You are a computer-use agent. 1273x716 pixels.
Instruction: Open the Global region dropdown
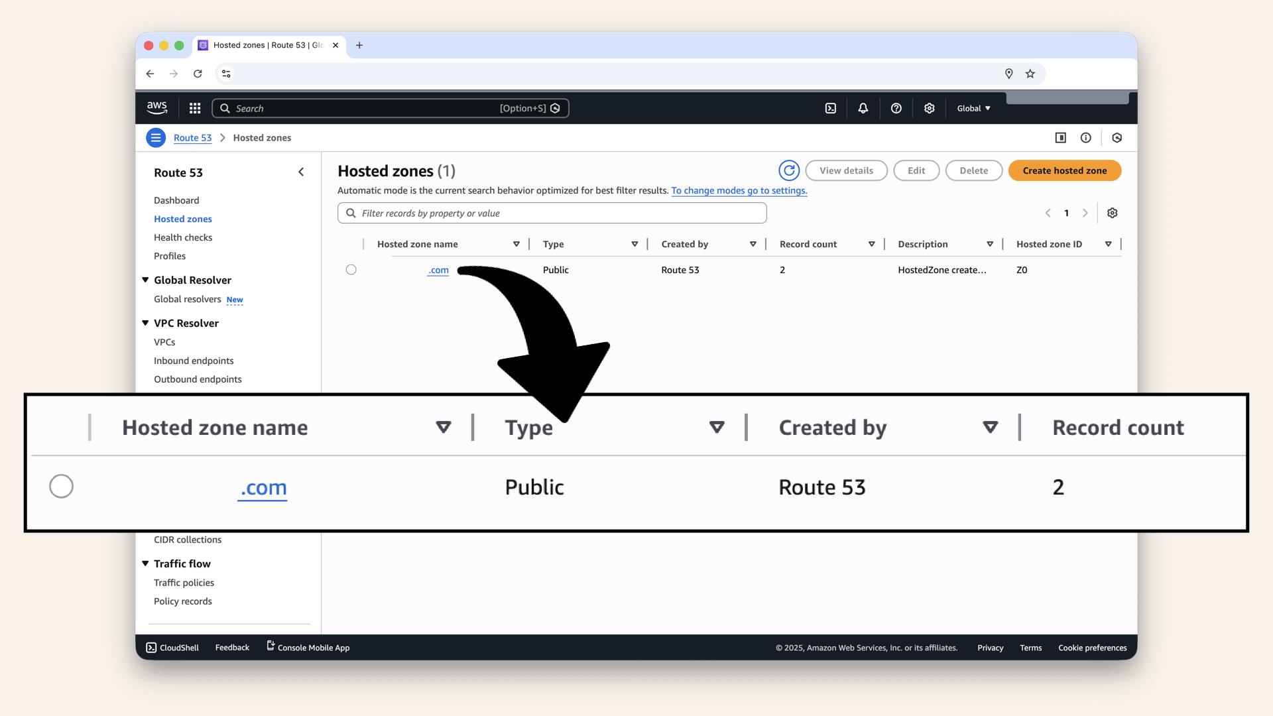[973, 108]
